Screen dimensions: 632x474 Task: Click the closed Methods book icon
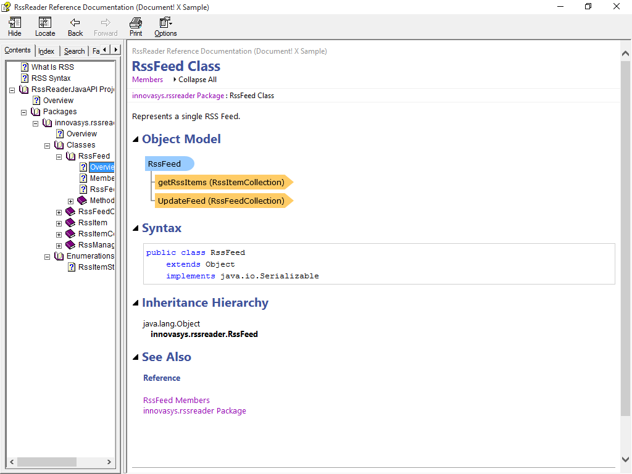click(x=82, y=201)
